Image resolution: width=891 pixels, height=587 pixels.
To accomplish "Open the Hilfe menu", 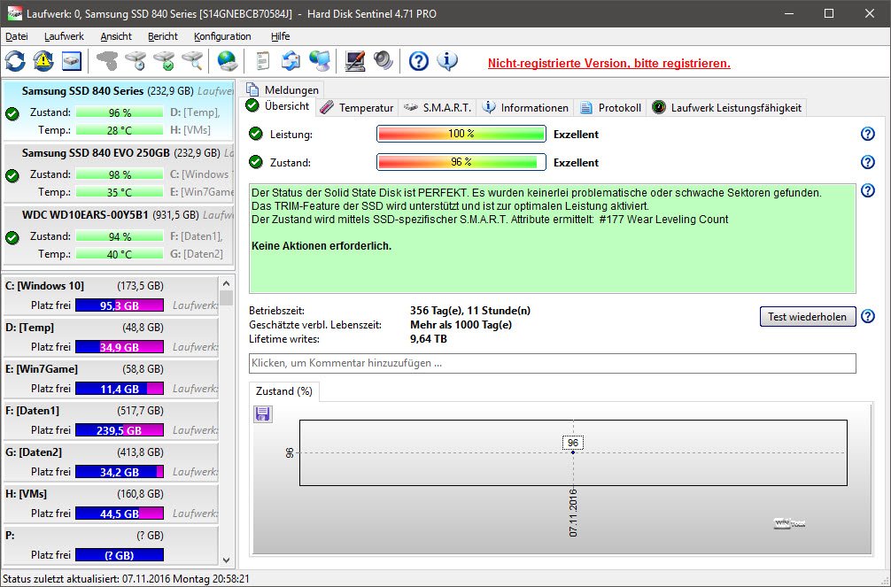I will [x=280, y=36].
